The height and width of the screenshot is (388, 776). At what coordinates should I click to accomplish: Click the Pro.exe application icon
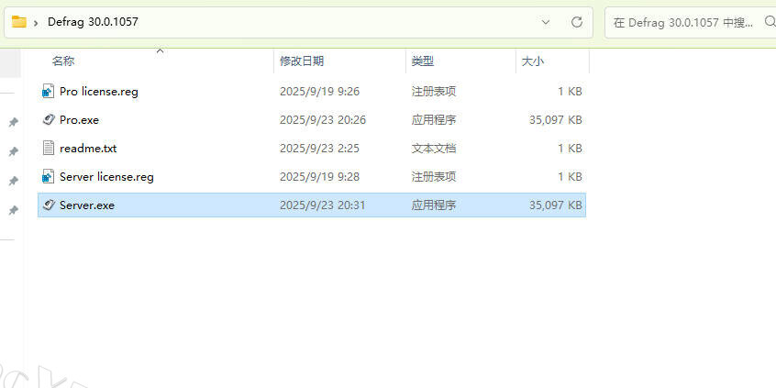tap(50, 120)
